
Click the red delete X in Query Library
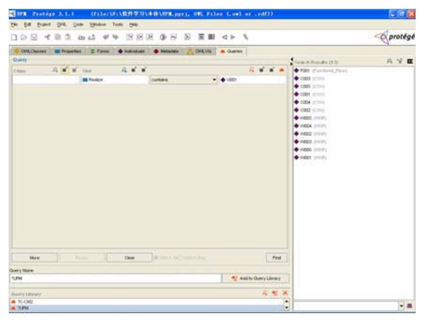click(x=283, y=294)
